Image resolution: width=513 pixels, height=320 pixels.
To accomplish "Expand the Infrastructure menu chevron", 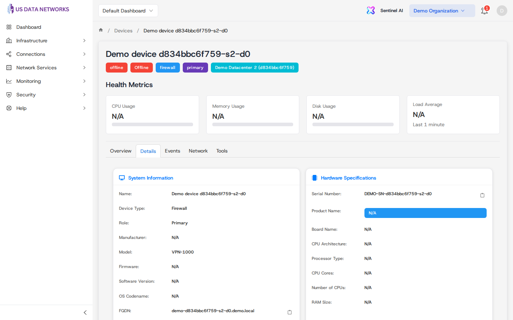I will click(84, 41).
